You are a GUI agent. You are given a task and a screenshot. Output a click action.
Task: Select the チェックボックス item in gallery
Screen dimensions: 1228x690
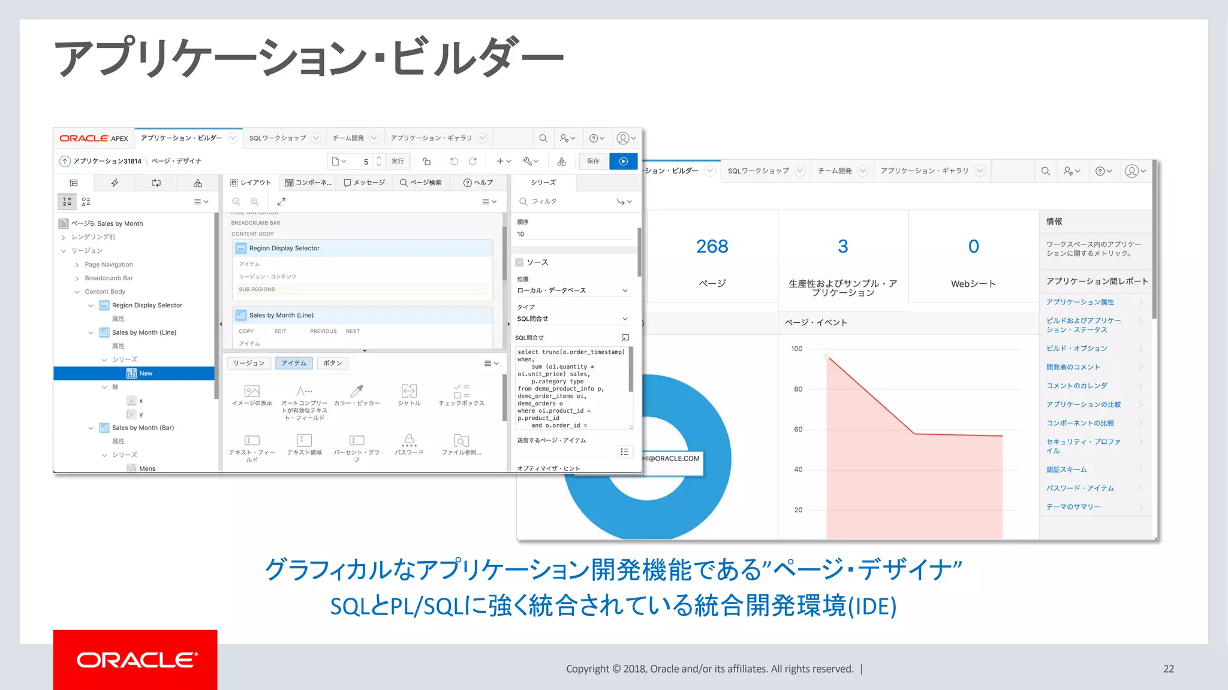(461, 395)
